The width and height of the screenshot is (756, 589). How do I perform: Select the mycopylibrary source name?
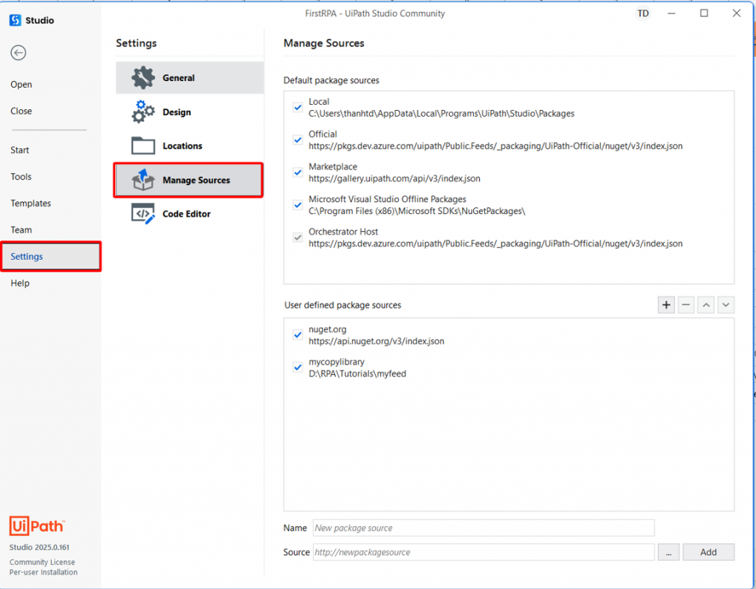(337, 362)
